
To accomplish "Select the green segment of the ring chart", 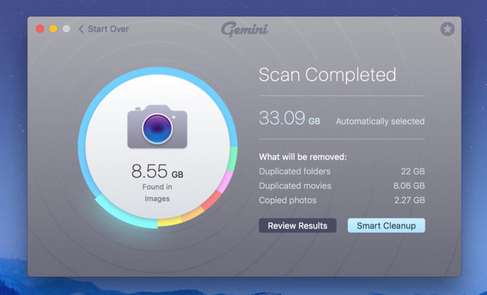I will 233,158.
